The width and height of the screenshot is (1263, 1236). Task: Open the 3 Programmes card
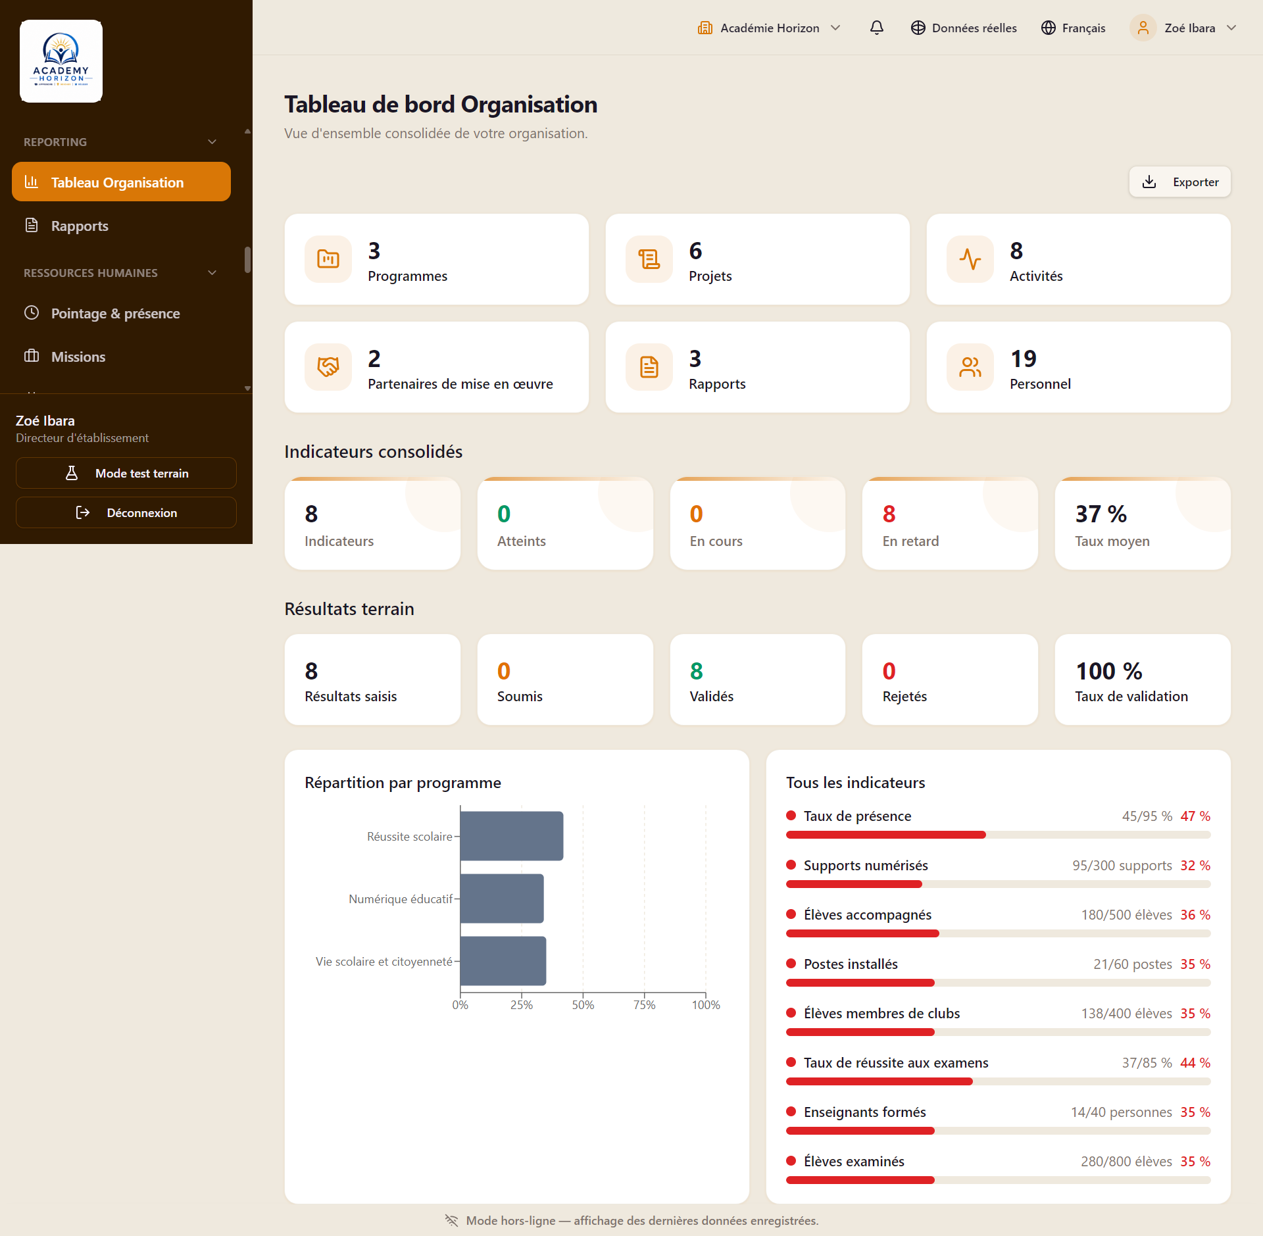coord(437,259)
